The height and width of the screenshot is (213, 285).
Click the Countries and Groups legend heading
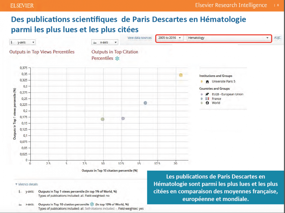[x=214, y=89]
